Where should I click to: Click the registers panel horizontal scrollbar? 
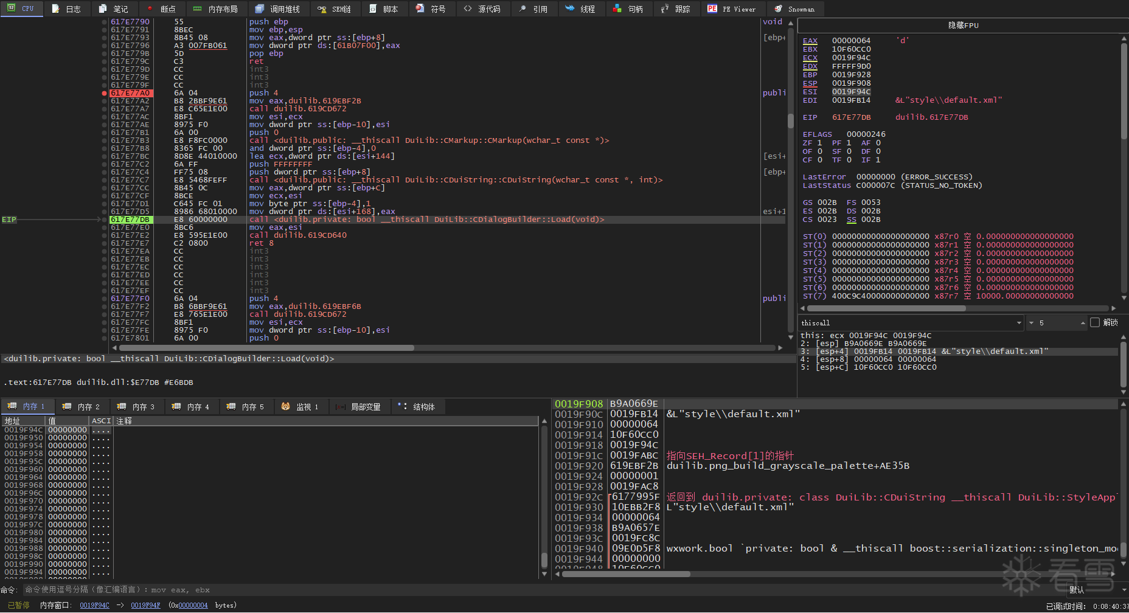886,308
